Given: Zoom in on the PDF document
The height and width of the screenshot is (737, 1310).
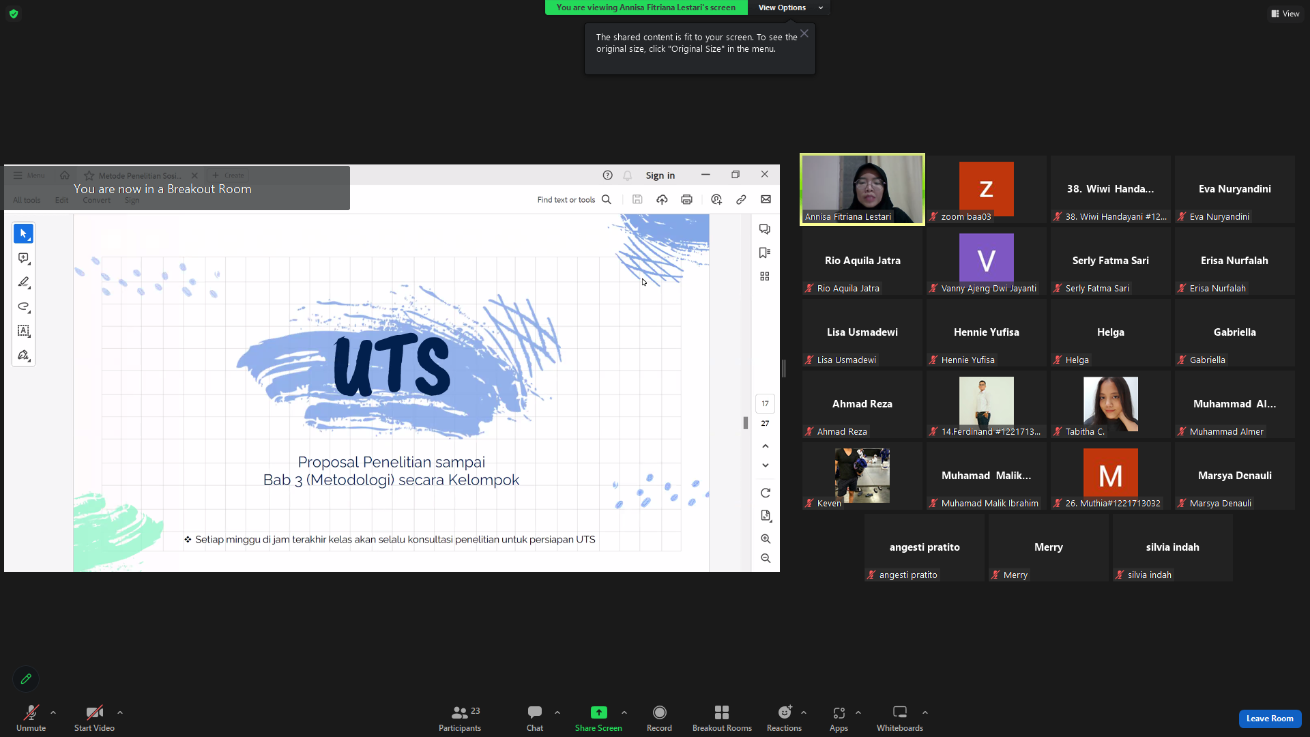Looking at the screenshot, I should click(x=766, y=539).
